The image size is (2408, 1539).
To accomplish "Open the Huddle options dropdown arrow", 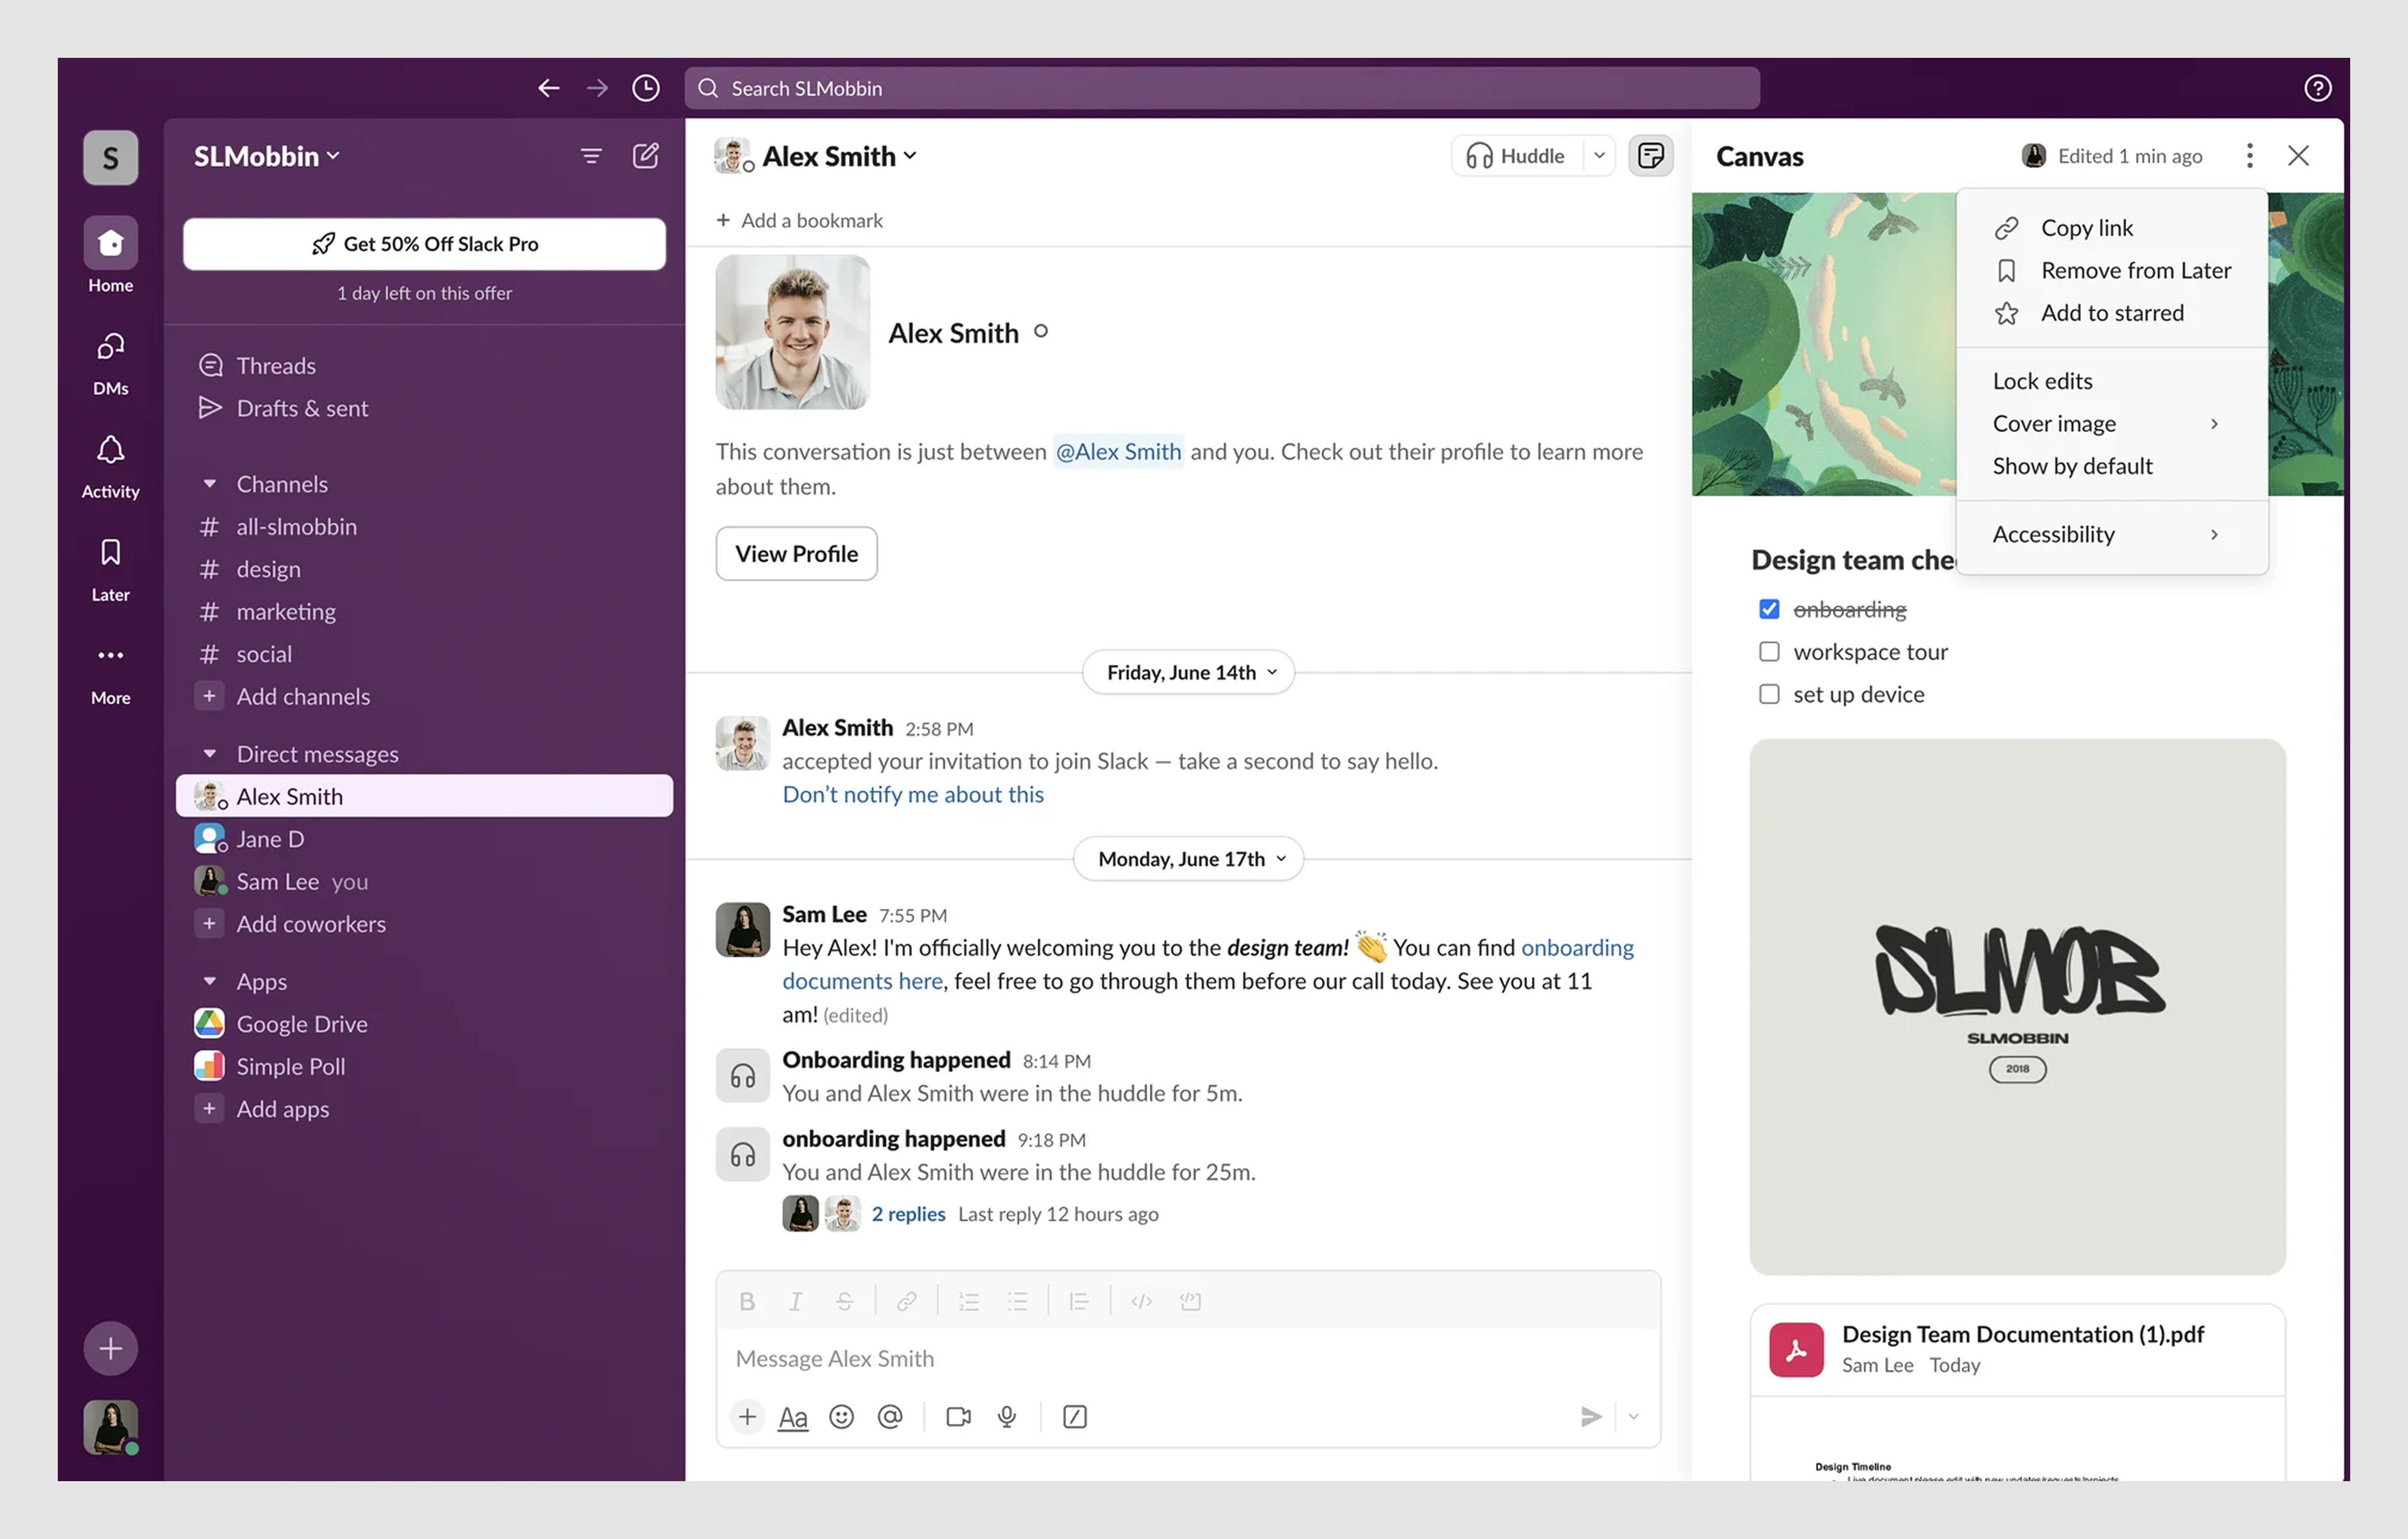I will [1599, 155].
